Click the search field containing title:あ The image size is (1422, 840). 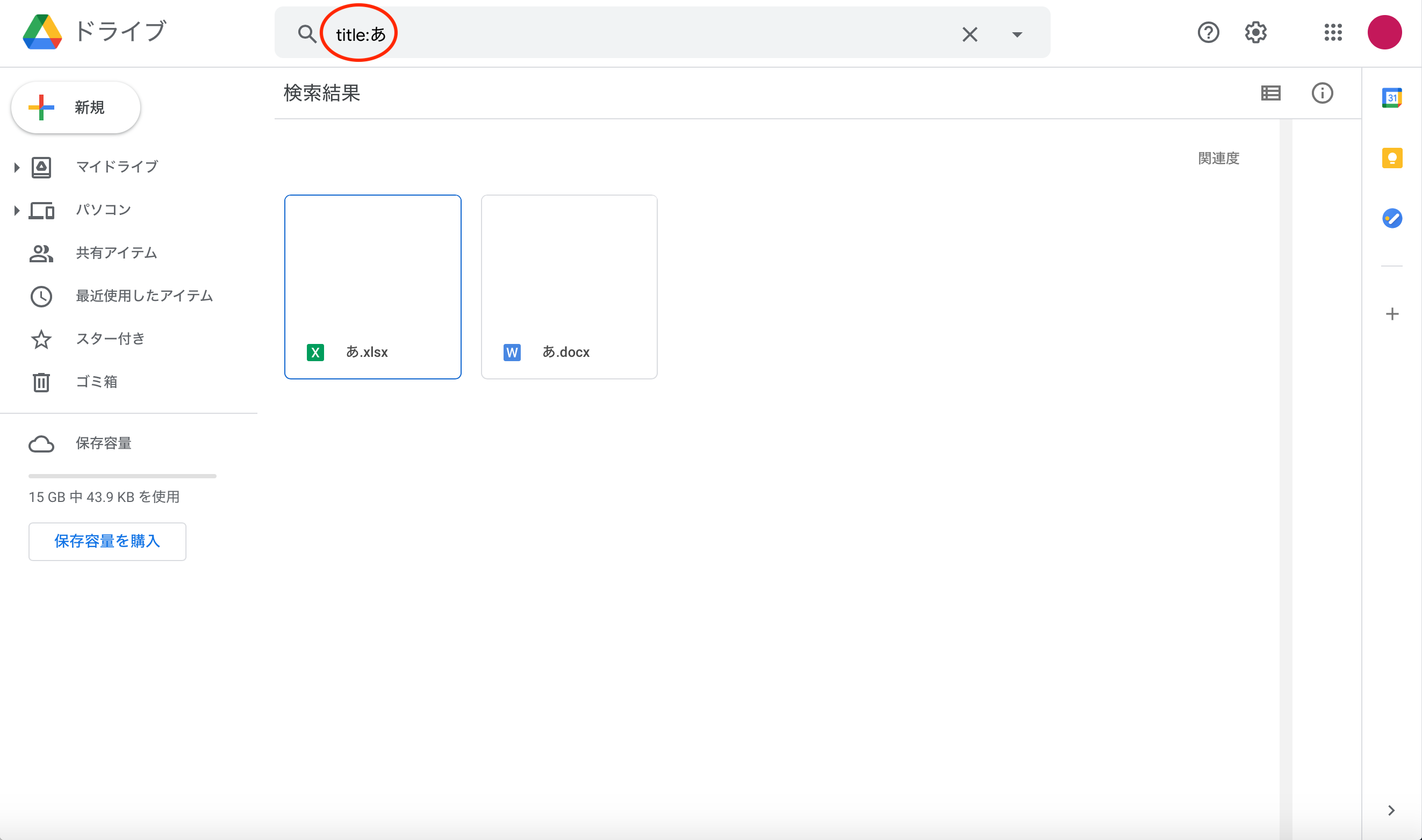click(662, 32)
